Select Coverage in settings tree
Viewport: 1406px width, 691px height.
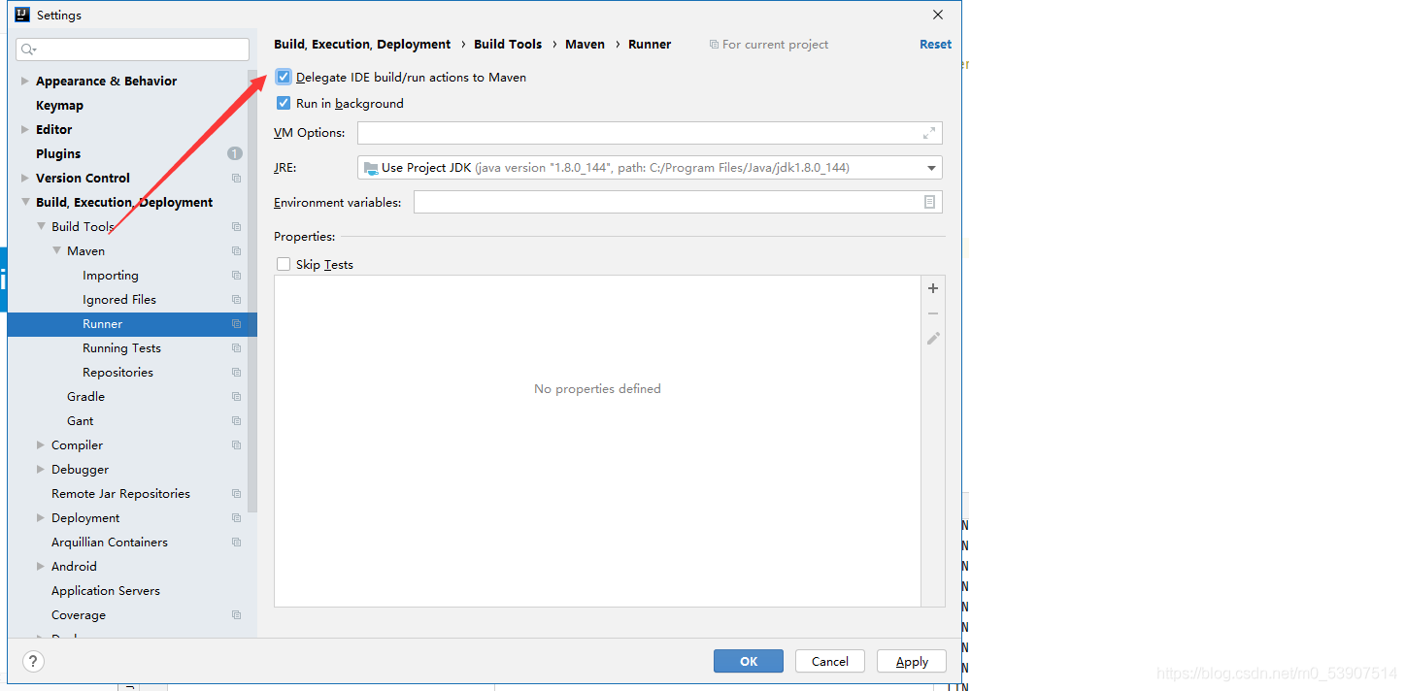point(79,615)
